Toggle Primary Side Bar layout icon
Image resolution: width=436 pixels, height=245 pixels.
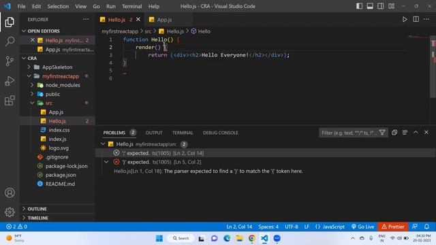(359, 6)
